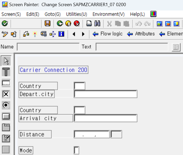Click the Active/Inactive toggle icon
This screenshot has width=183, height=155.
pos(14,34)
